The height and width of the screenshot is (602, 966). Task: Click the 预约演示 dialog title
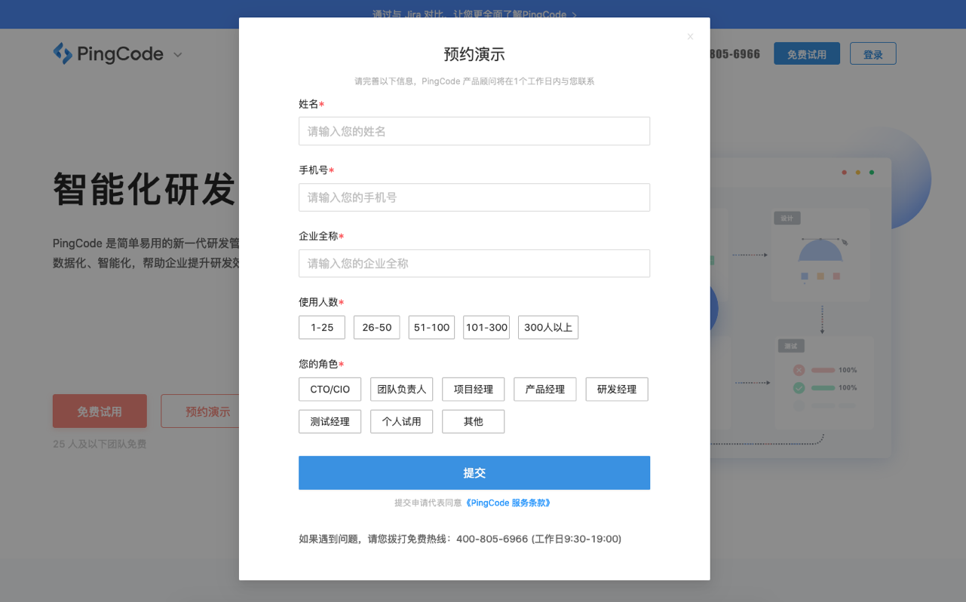point(474,54)
